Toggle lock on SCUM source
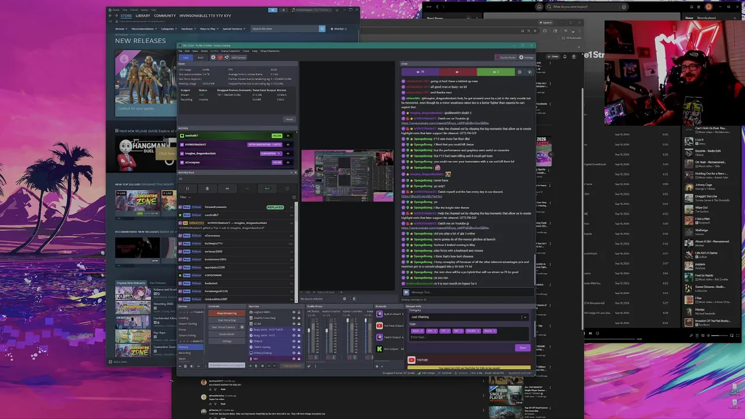745x419 pixels. click(x=299, y=324)
